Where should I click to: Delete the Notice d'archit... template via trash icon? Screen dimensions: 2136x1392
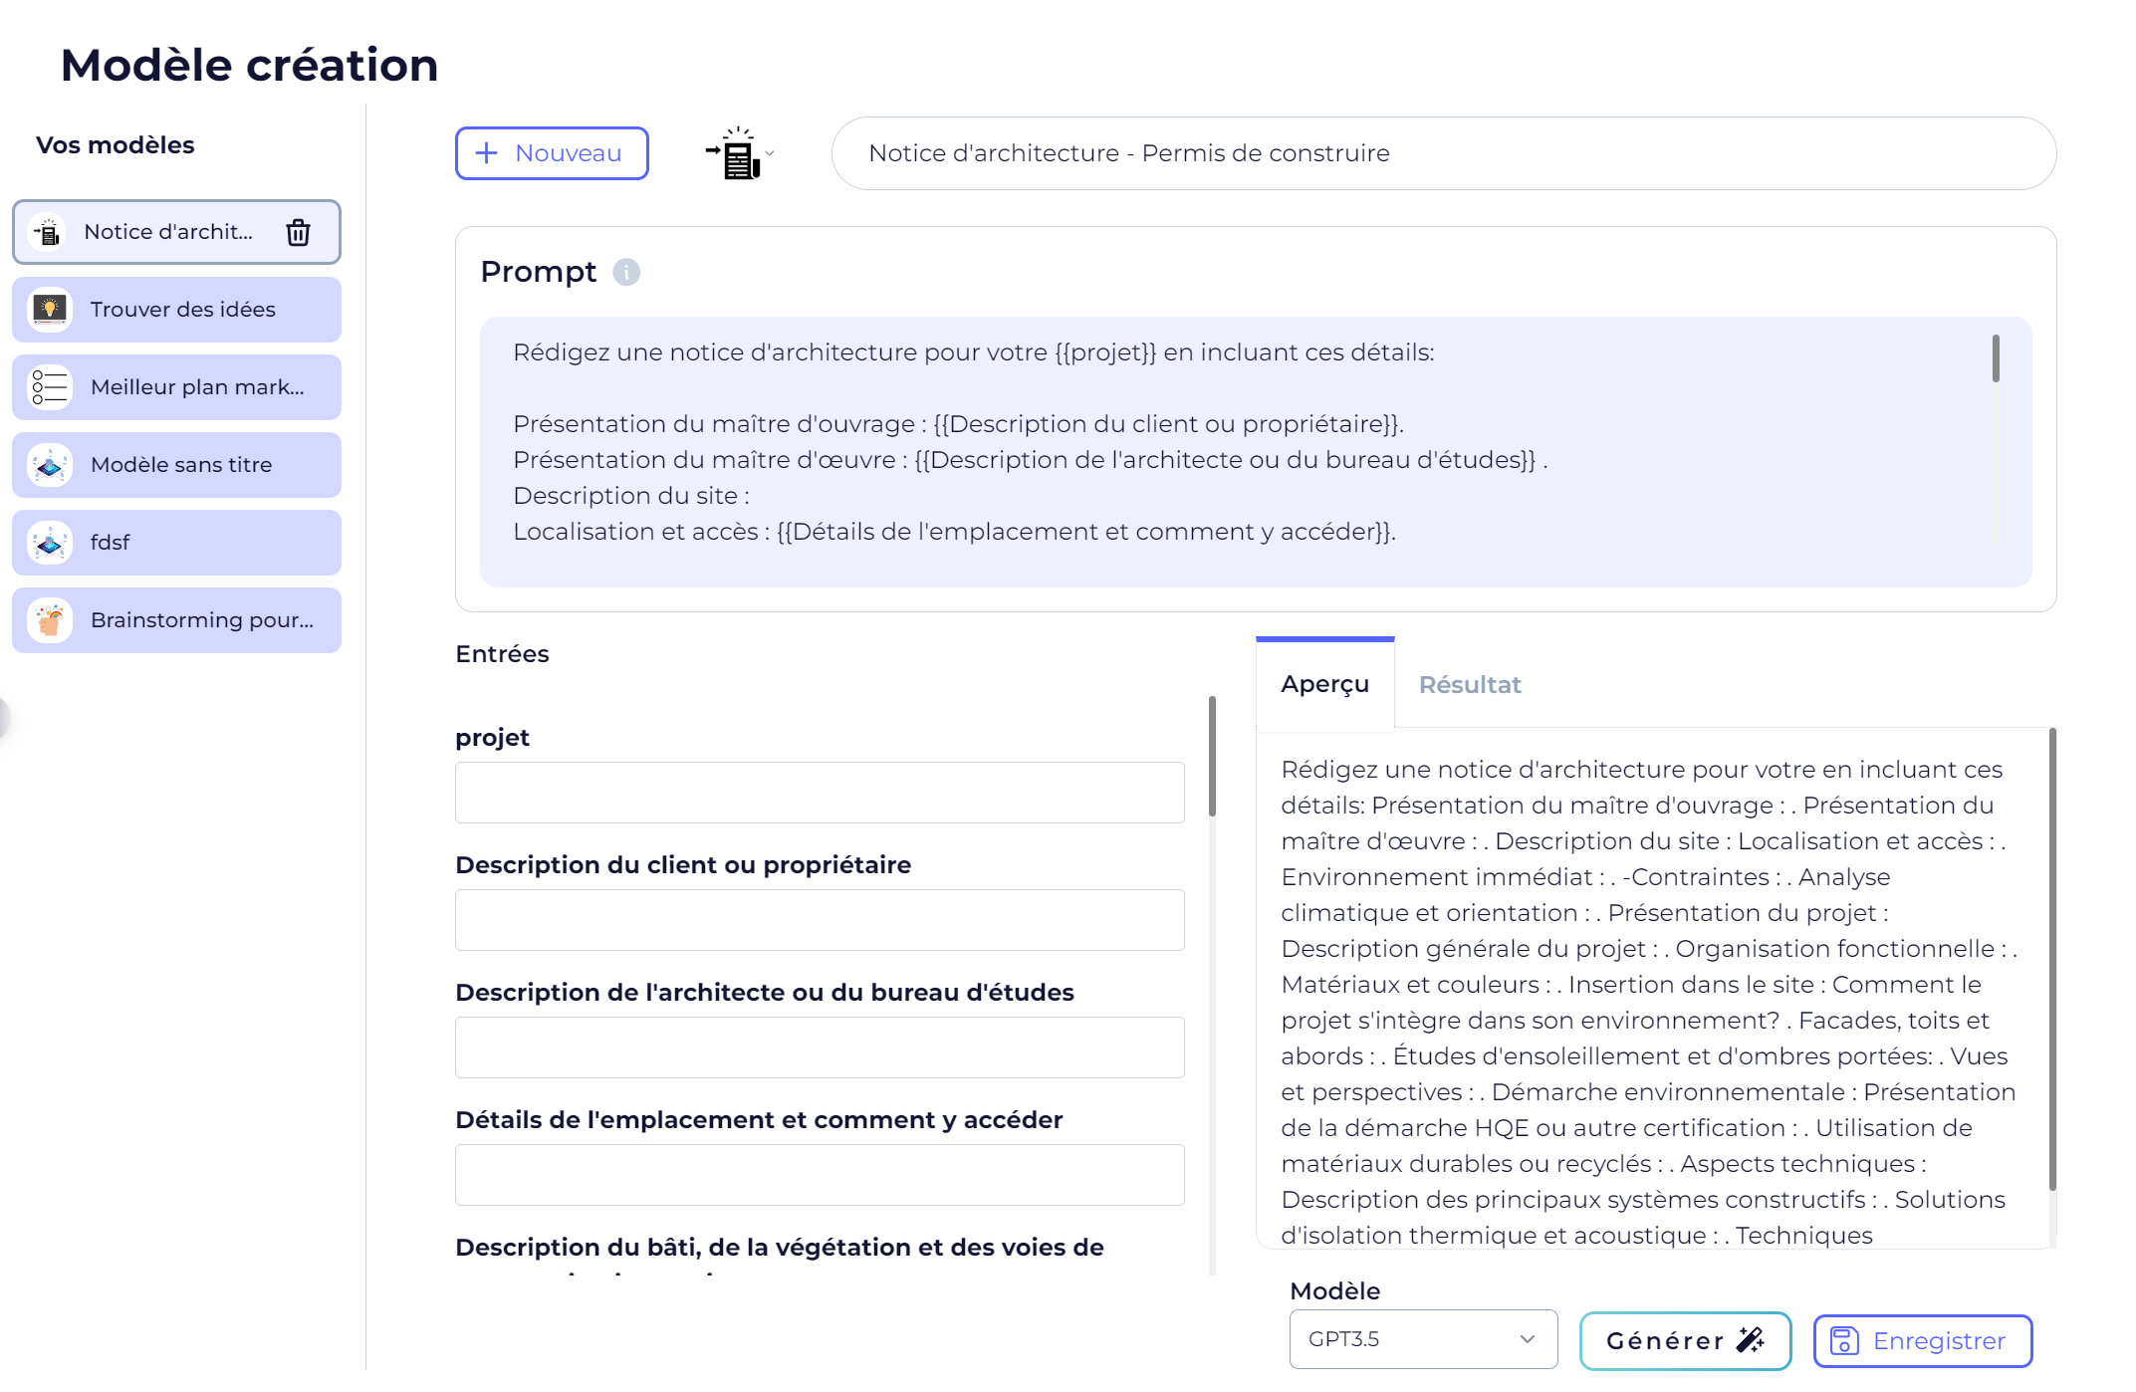point(298,232)
